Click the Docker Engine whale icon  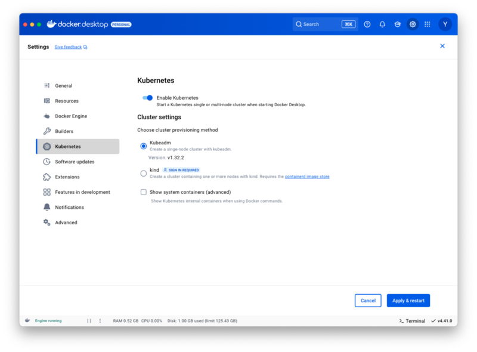[x=47, y=116]
